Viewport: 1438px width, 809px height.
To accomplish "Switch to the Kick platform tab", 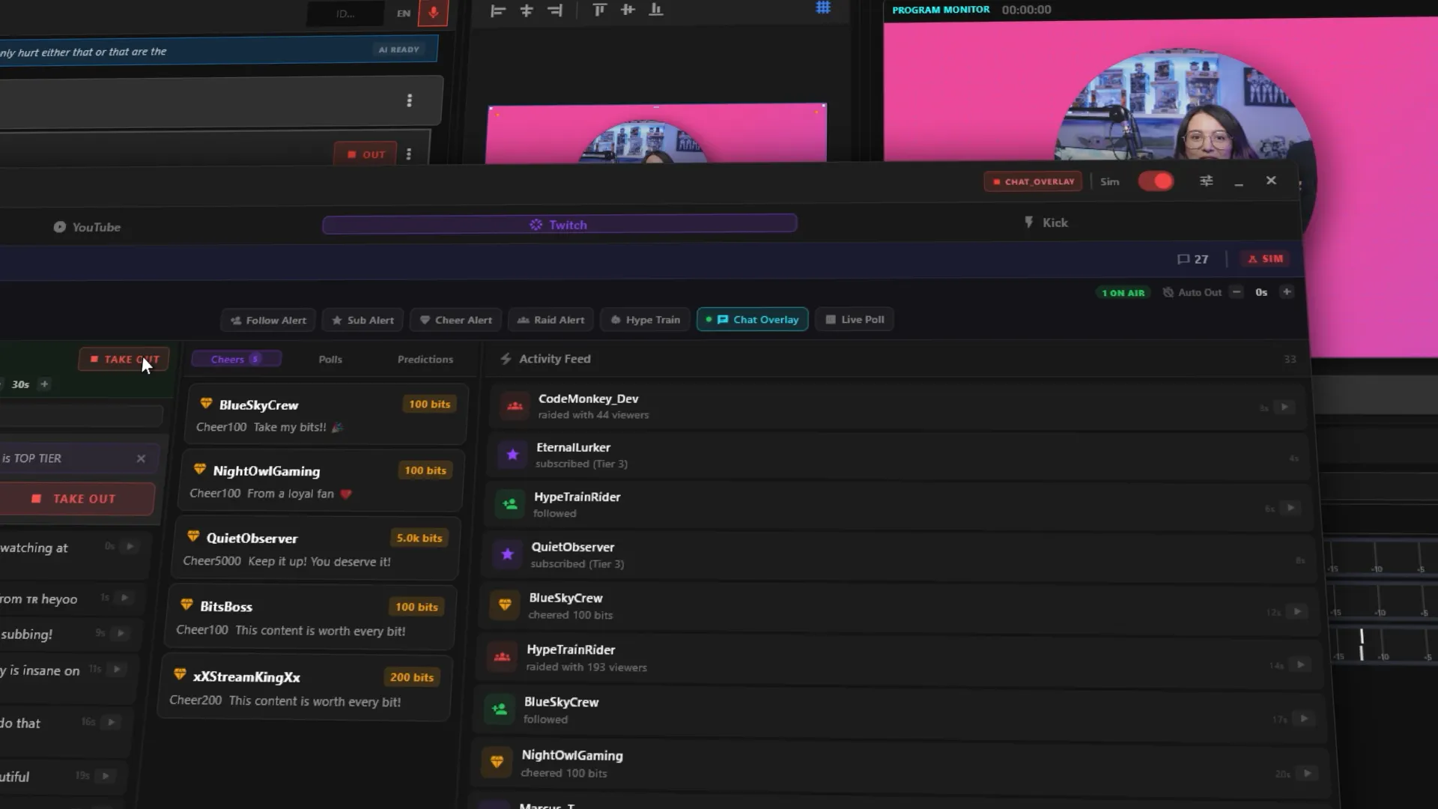I will (1046, 222).
